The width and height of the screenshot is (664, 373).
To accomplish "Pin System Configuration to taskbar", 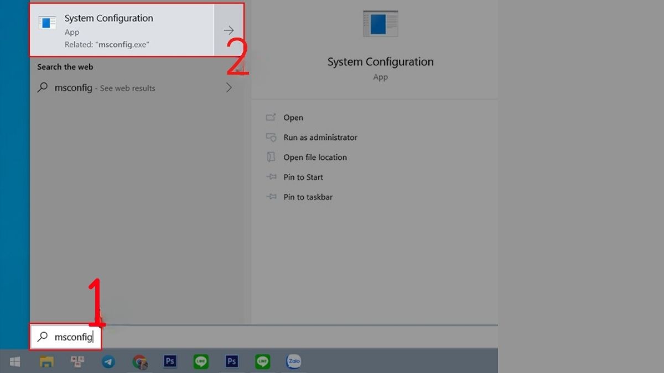I will (308, 197).
